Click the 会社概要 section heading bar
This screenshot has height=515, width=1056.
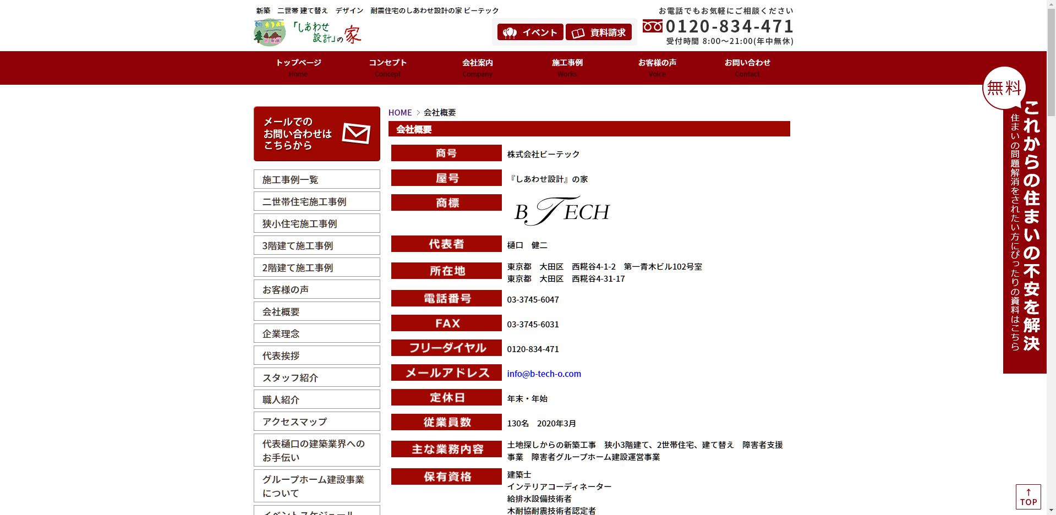(x=589, y=129)
